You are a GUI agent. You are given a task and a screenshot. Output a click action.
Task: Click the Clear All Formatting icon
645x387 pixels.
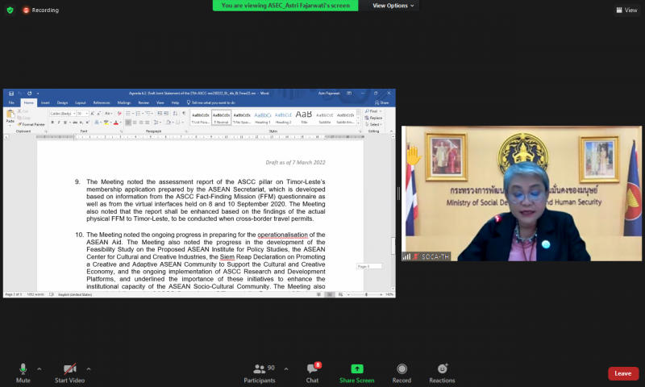click(119, 113)
